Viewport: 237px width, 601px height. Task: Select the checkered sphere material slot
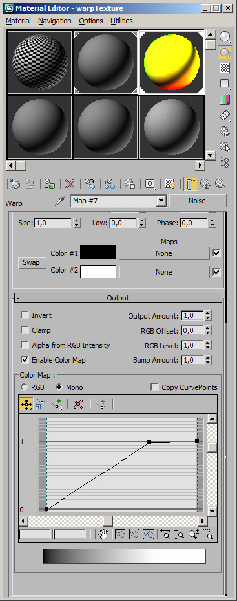point(40,62)
